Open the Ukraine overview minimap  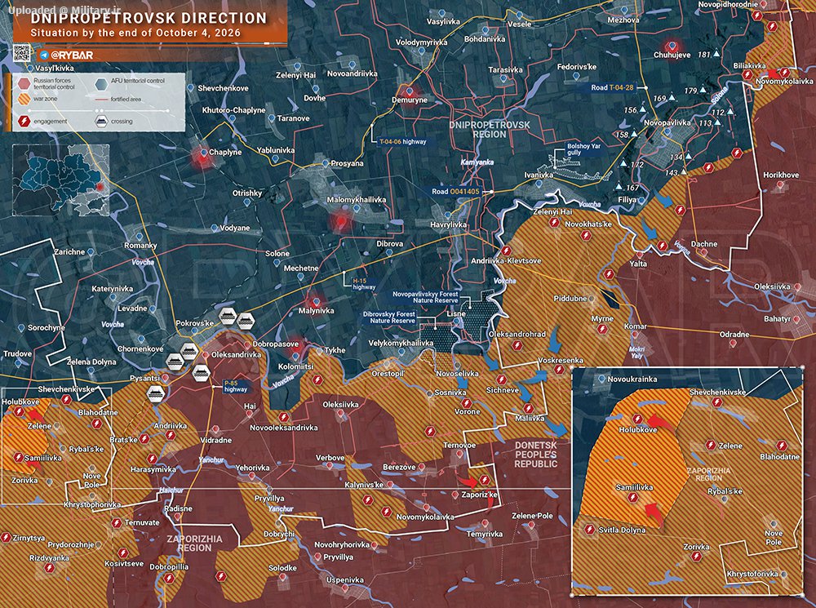(61, 180)
